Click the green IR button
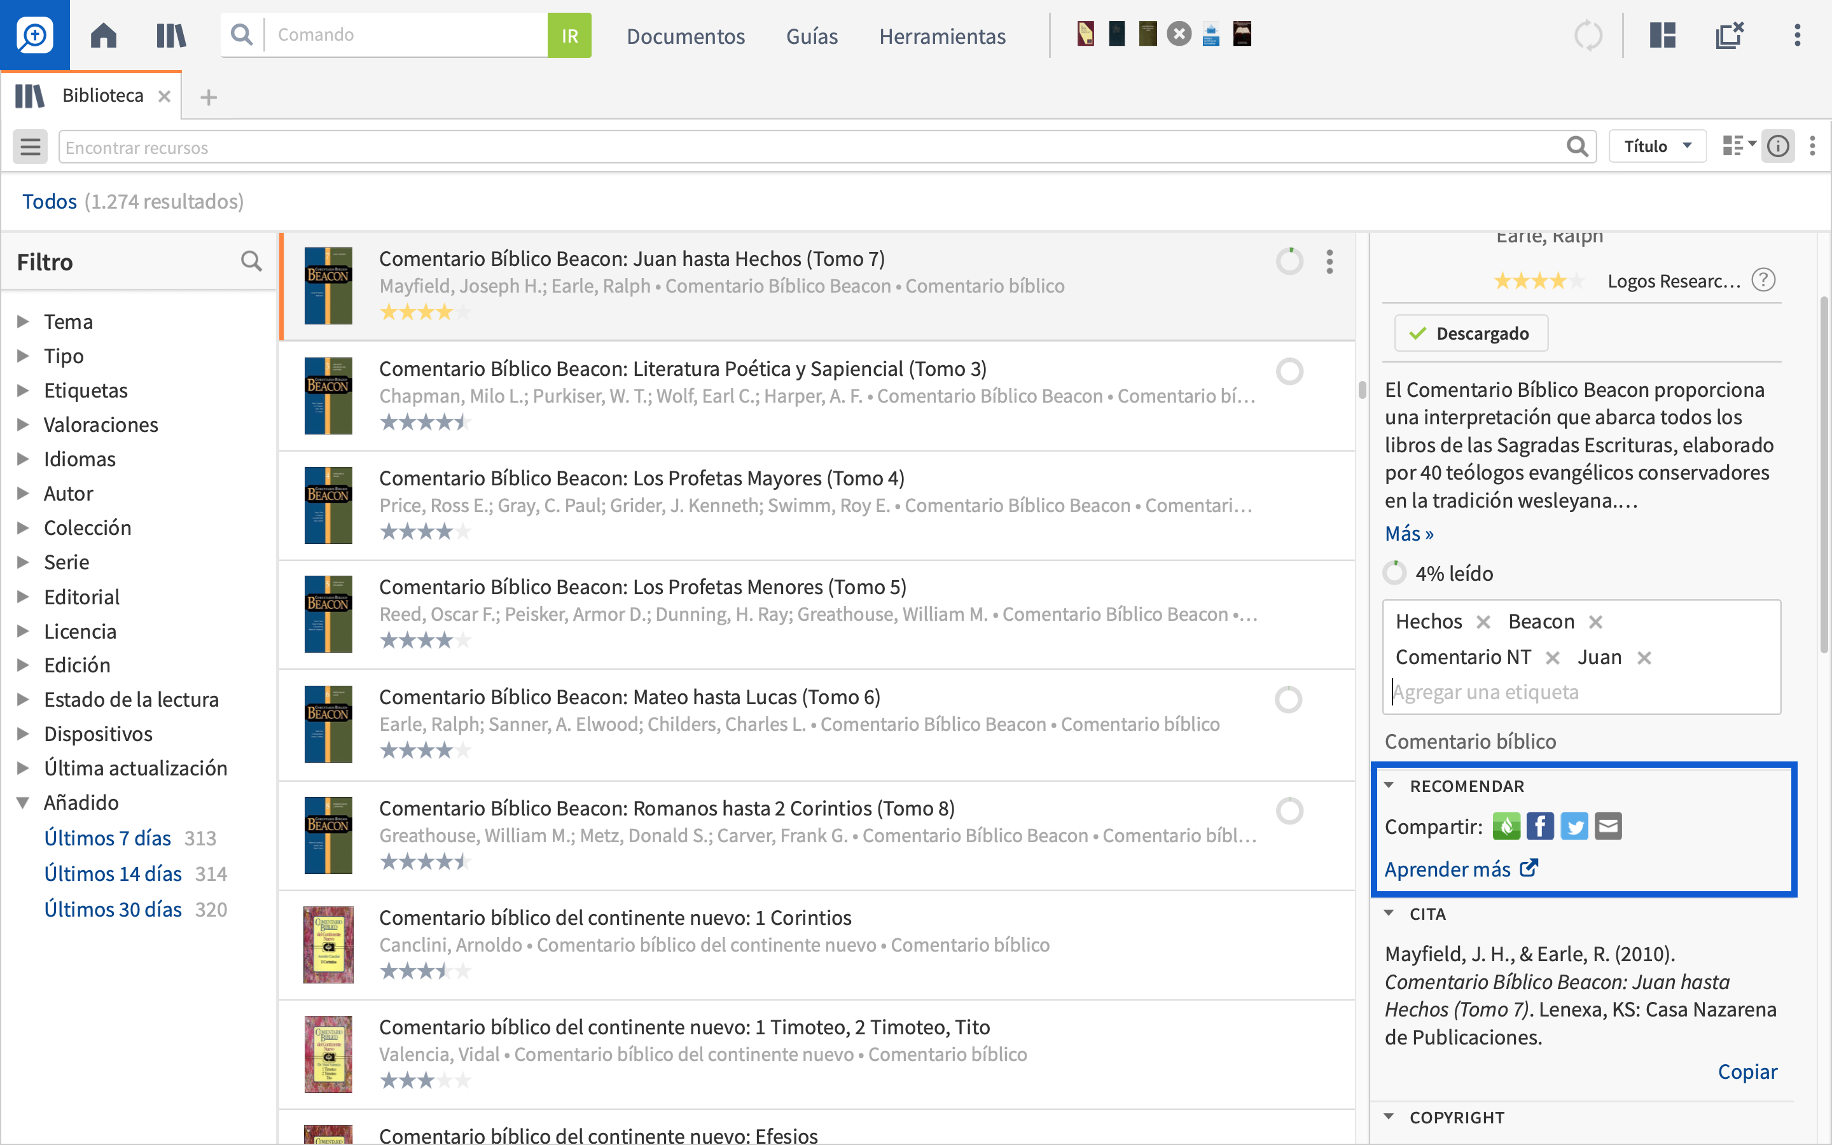 pyautogui.click(x=569, y=35)
